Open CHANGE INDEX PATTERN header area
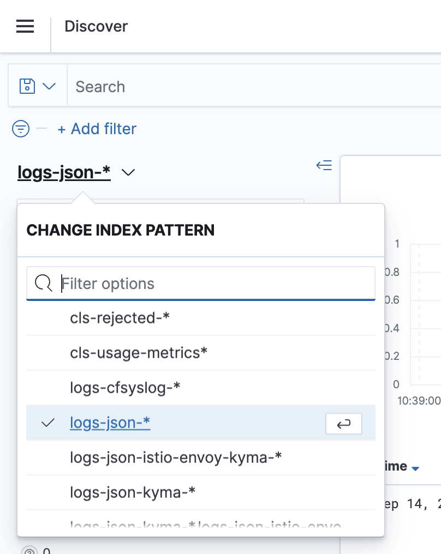Screen dimensions: 441x554 (x=120, y=230)
